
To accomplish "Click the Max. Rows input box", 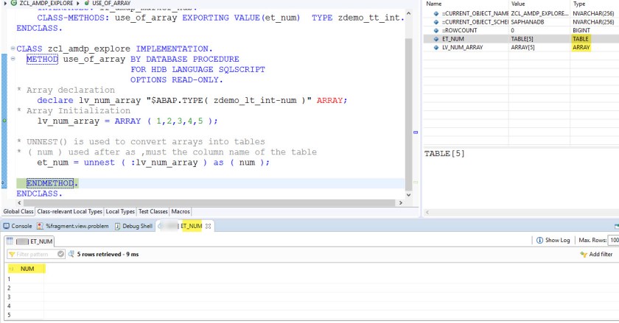I will (613, 241).
